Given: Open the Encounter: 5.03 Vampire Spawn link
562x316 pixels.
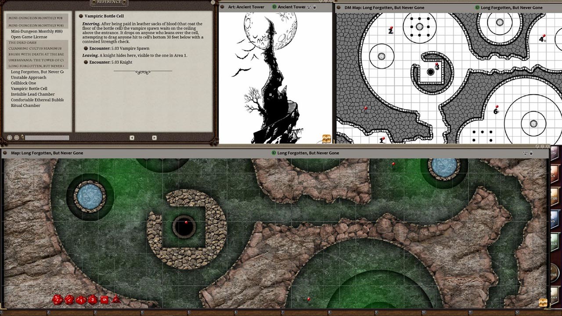Looking at the screenshot, I should [x=119, y=48].
